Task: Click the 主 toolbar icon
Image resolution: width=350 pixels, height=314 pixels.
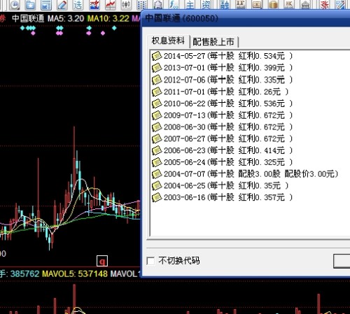Action: pyautogui.click(x=190, y=5)
